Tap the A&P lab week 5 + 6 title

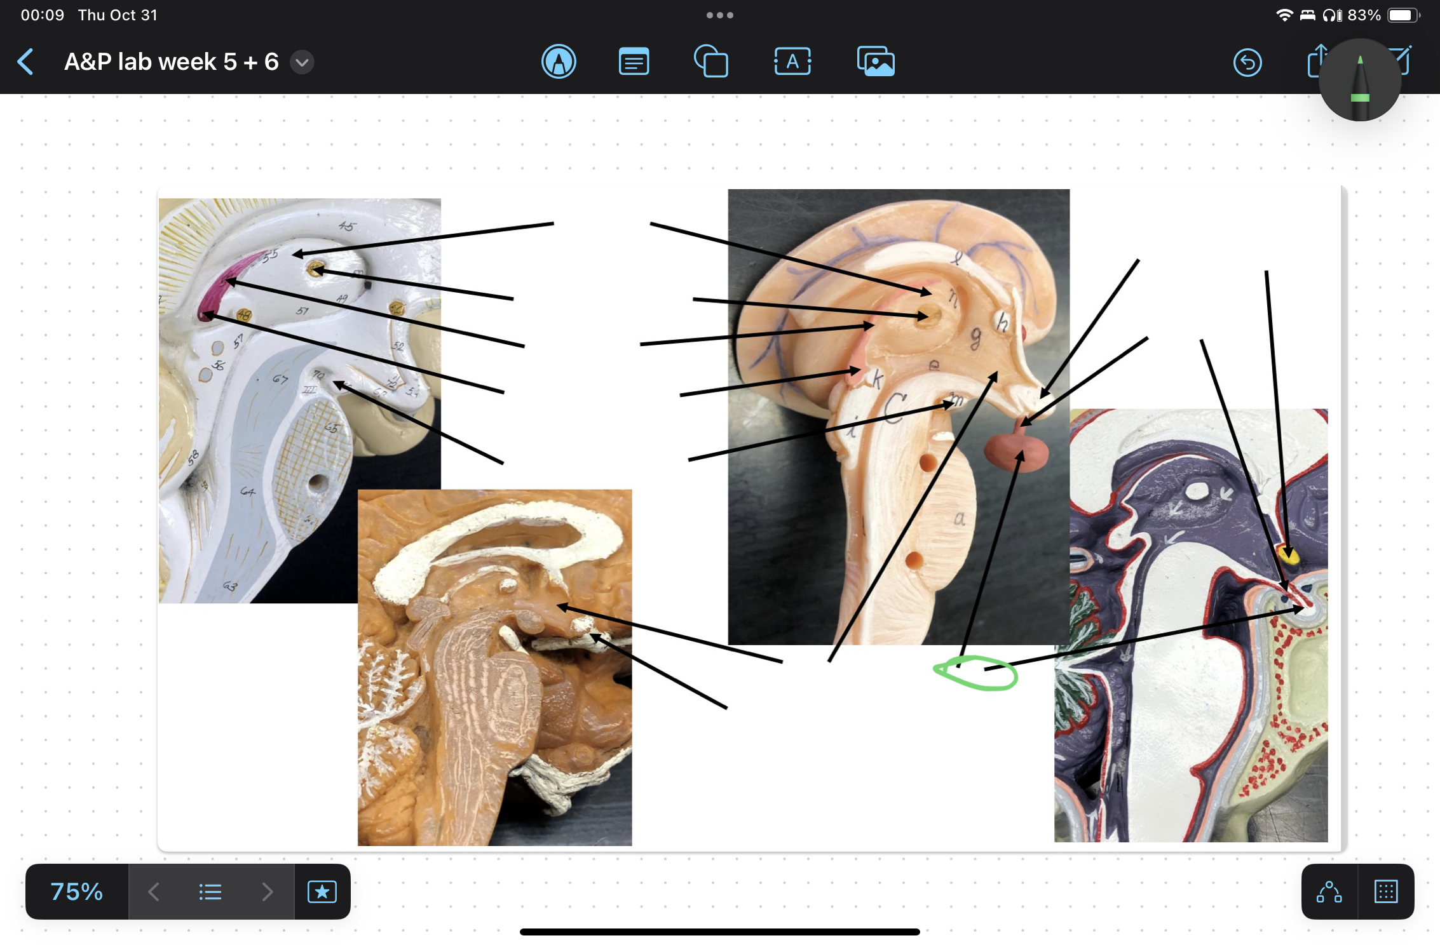(172, 62)
